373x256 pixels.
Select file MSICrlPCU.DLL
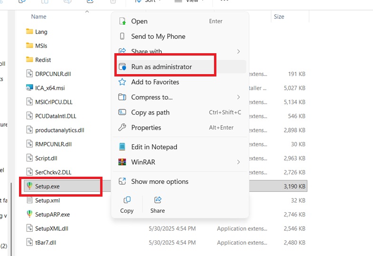coord(54,102)
